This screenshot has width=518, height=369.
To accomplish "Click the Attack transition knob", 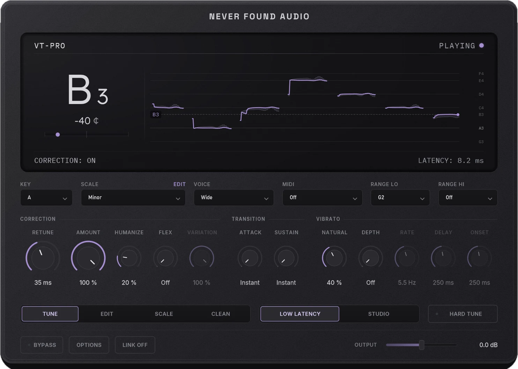I will tap(250, 258).
